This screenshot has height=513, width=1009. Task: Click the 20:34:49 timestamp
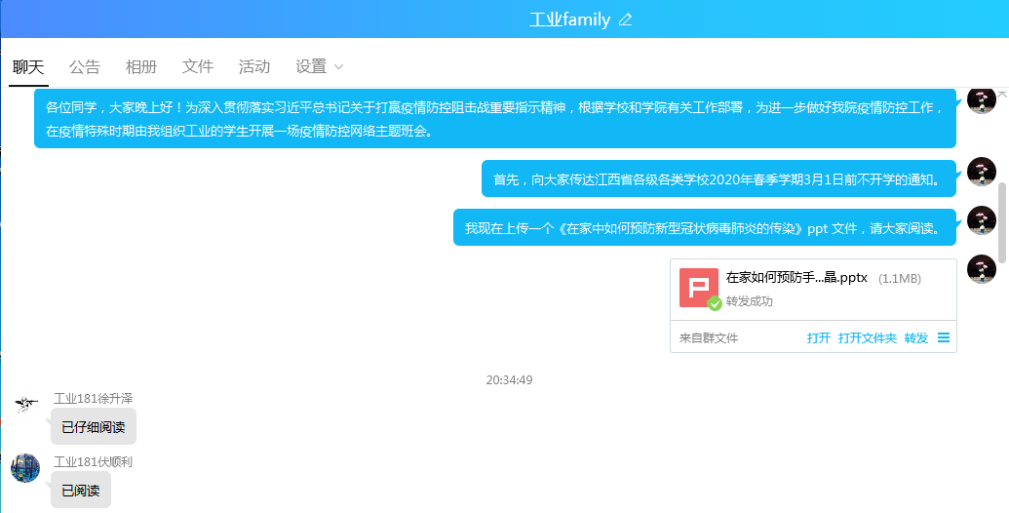[509, 379]
